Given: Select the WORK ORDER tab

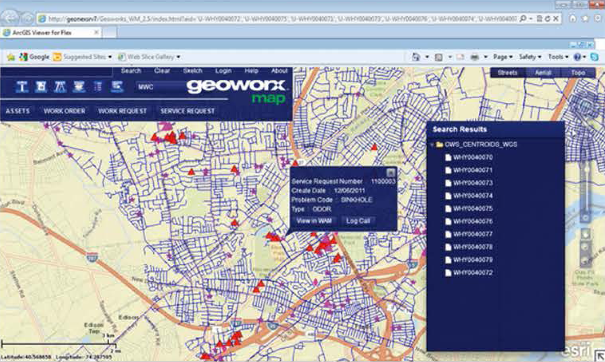Looking at the screenshot, I should coord(65,111).
